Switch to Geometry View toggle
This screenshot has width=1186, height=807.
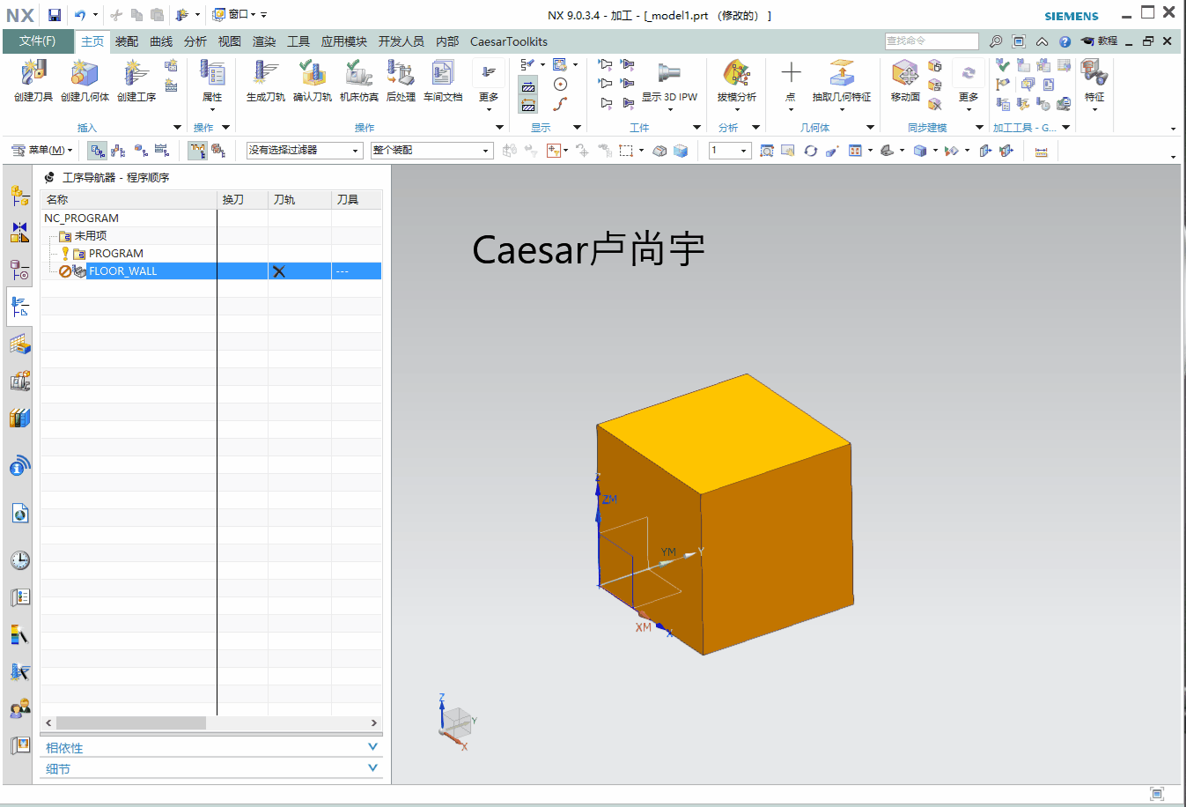tap(141, 151)
